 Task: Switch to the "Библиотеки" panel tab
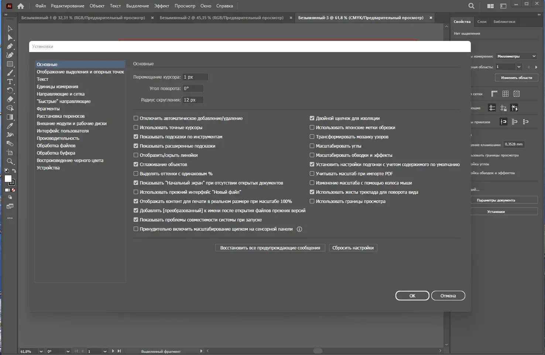point(504,22)
